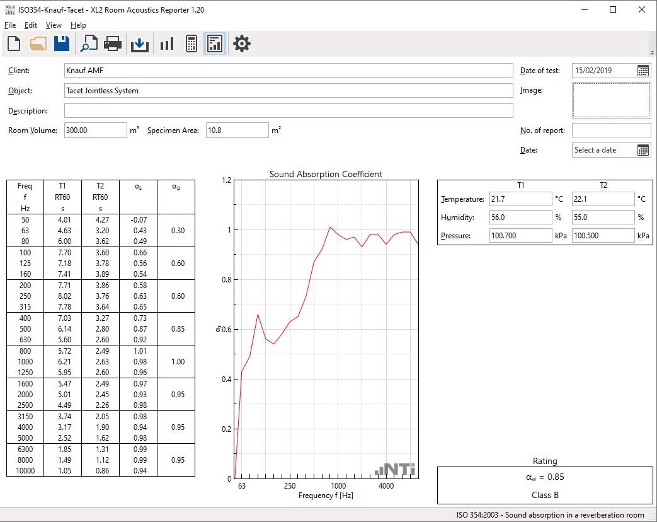This screenshot has height=522, width=657.
Task: Open the calculator toolbar icon
Action: click(191, 43)
